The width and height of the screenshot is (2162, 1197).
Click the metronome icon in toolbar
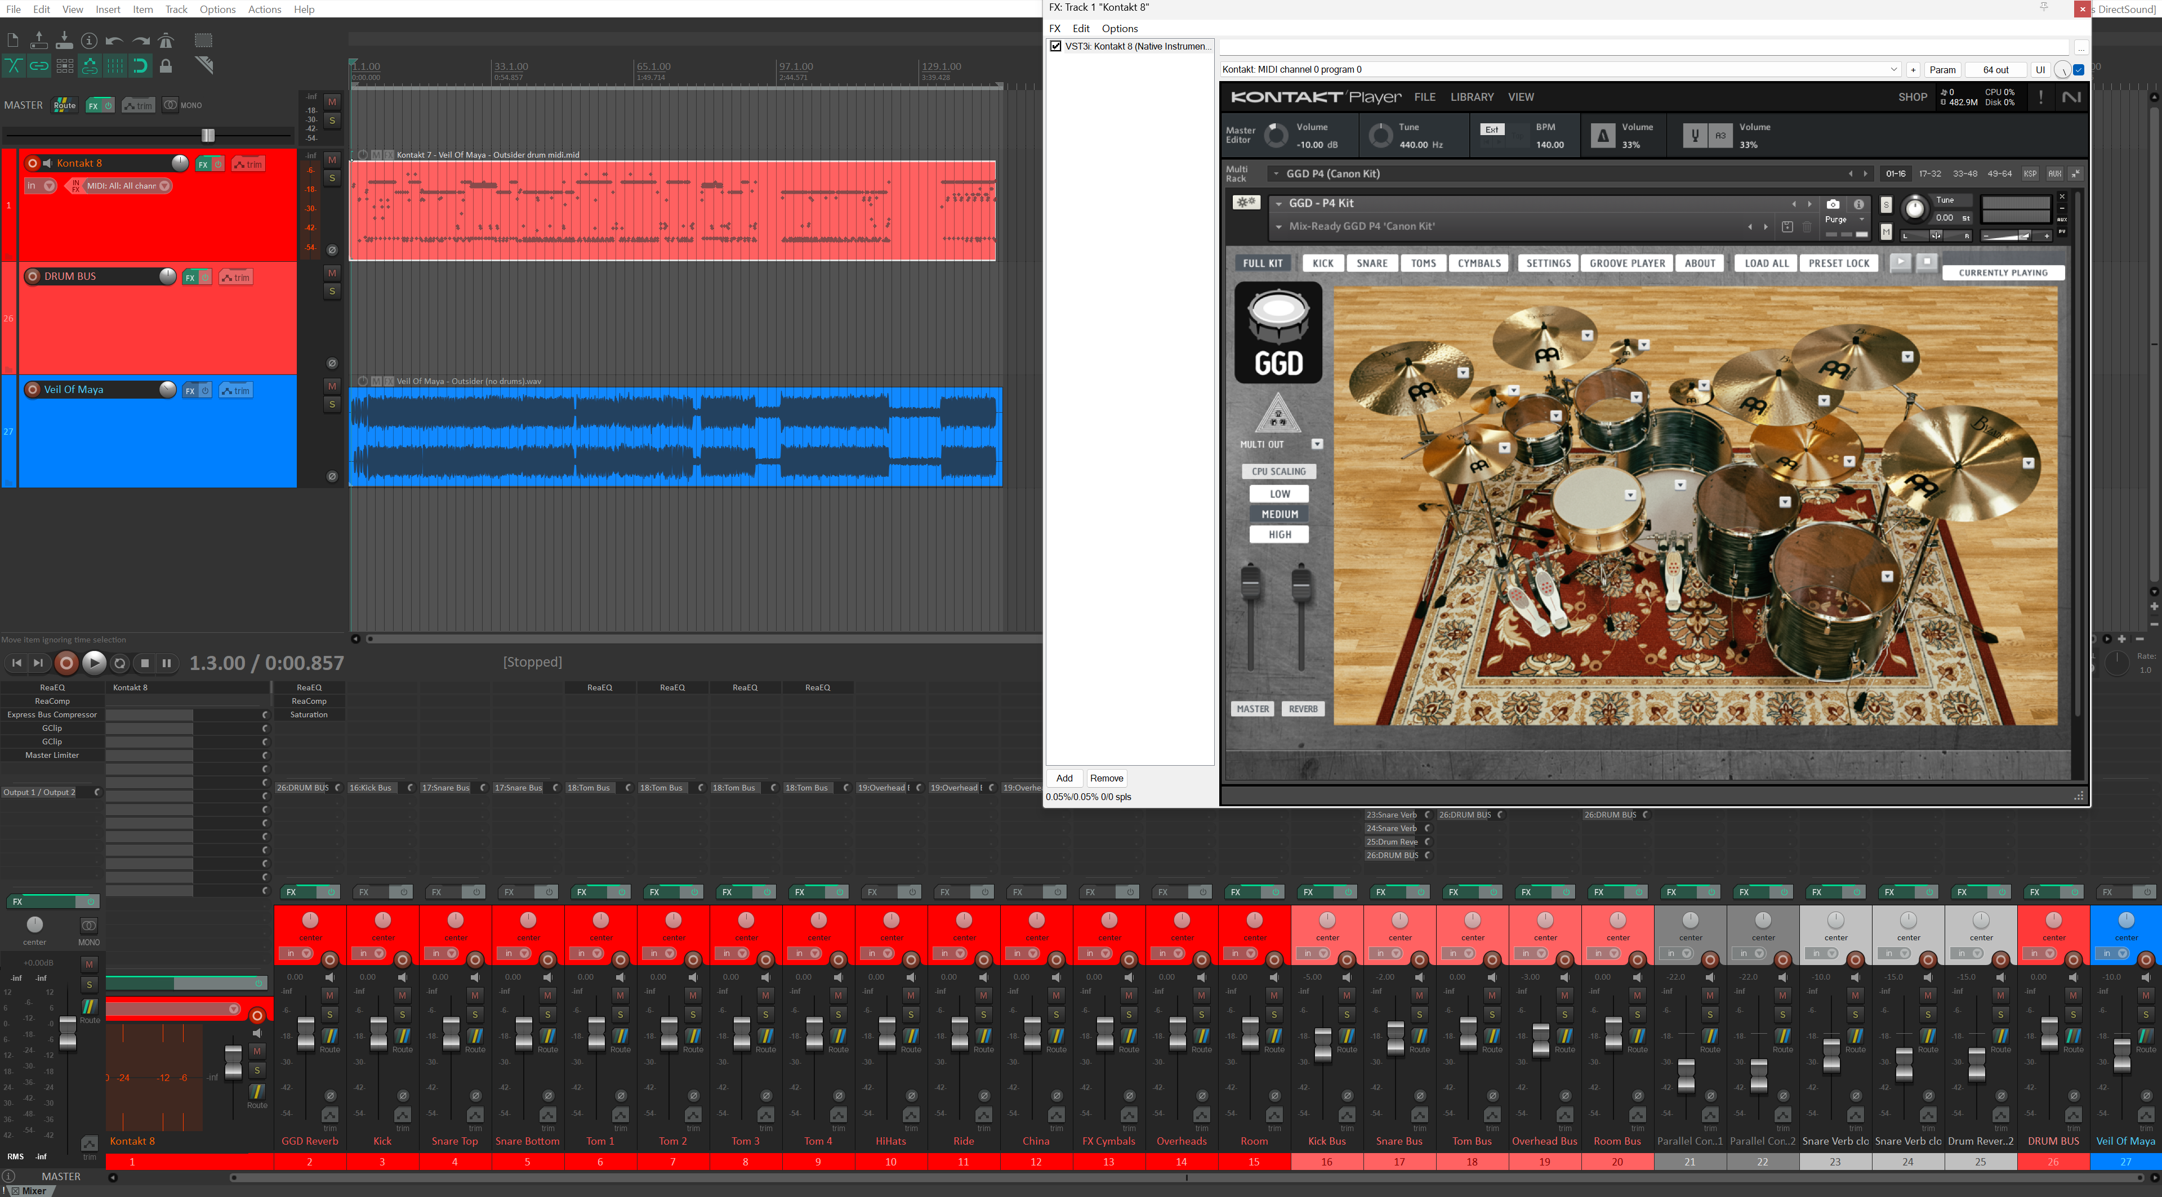click(x=166, y=41)
